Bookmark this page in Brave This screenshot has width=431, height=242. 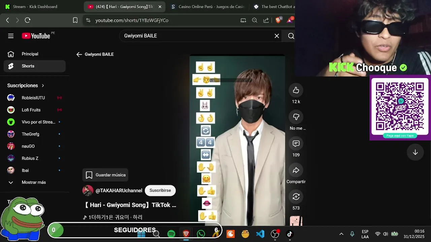click(x=75, y=20)
